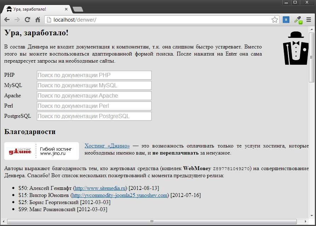Open the http://www.sitemedia.ru link
Viewport: 316px width, 226px height.
click(x=100, y=188)
